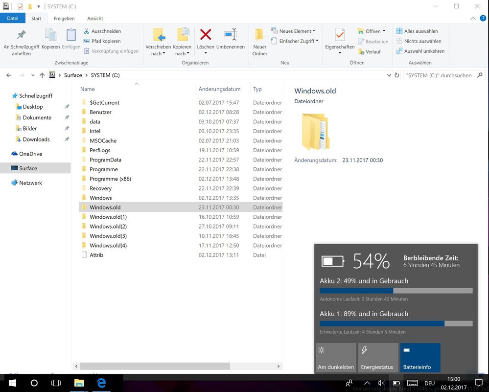Refresh the current folder view
The width and height of the screenshot is (489, 392).
tap(396, 75)
